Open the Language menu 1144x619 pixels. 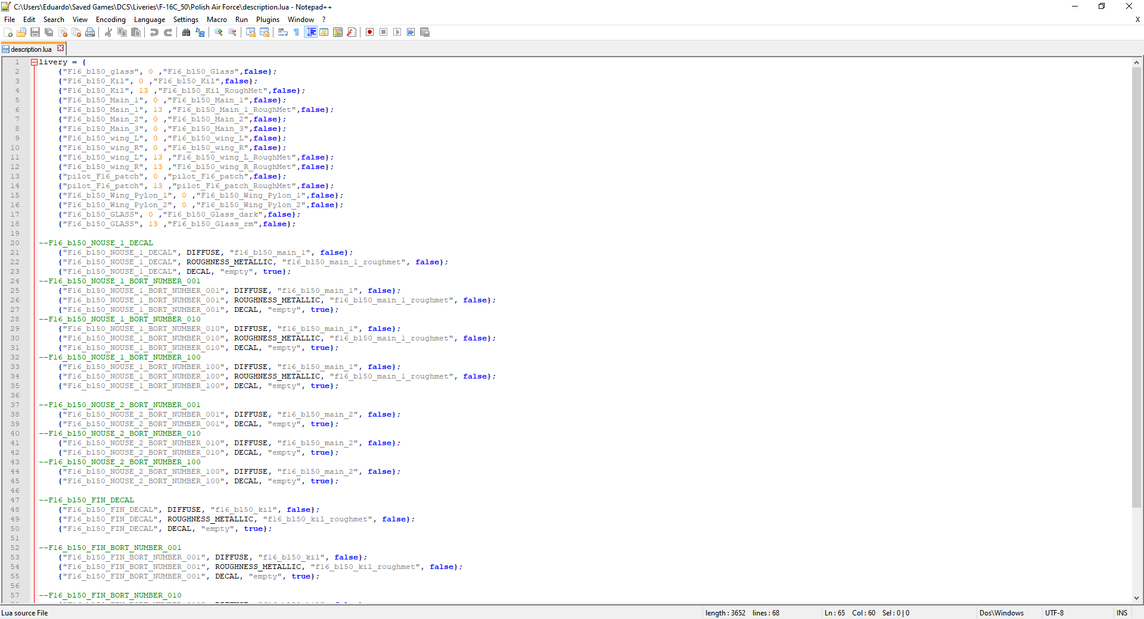[x=150, y=20]
